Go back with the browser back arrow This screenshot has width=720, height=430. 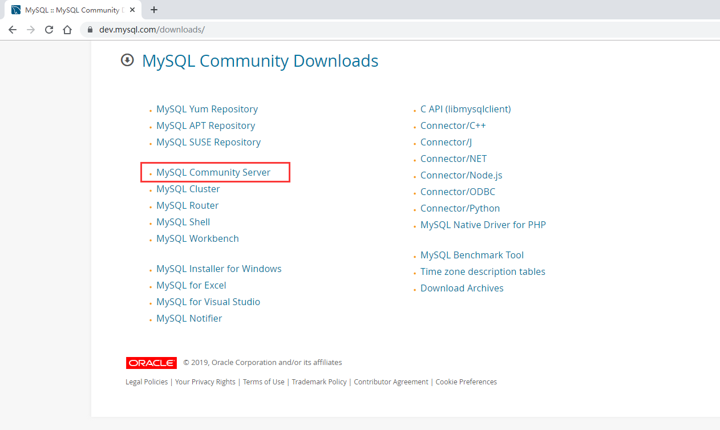(13, 30)
